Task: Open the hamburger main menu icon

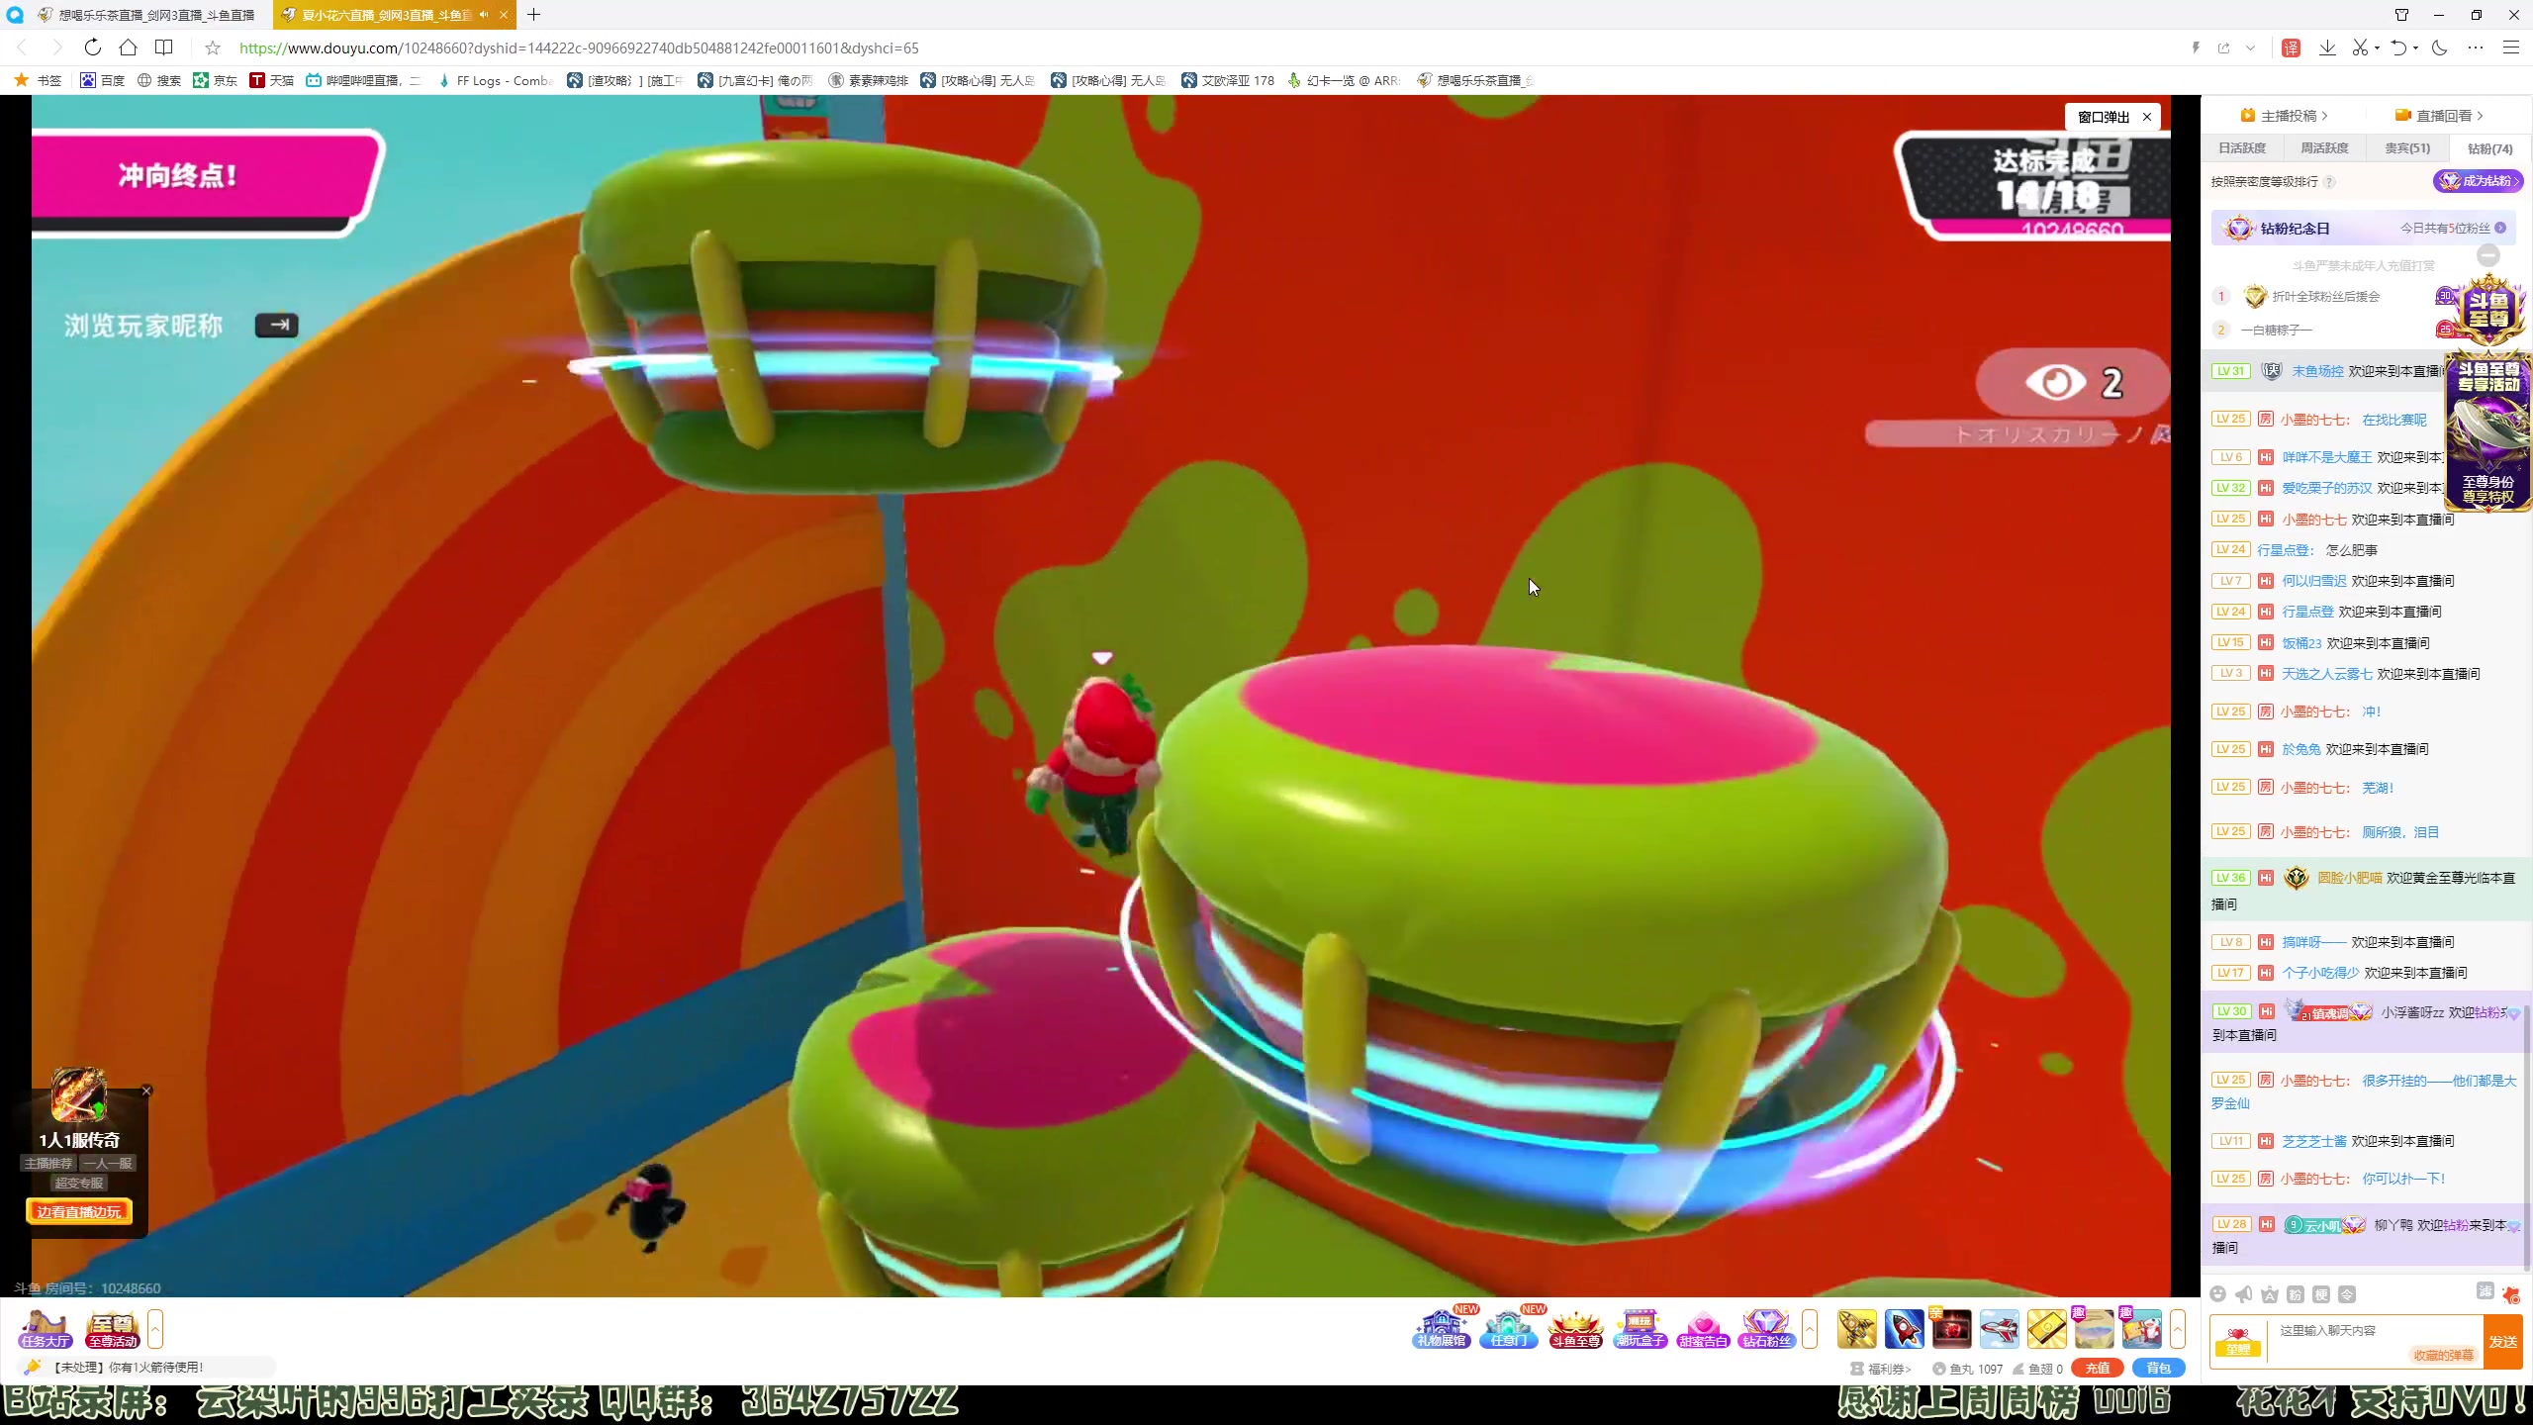Action: coord(2511,47)
